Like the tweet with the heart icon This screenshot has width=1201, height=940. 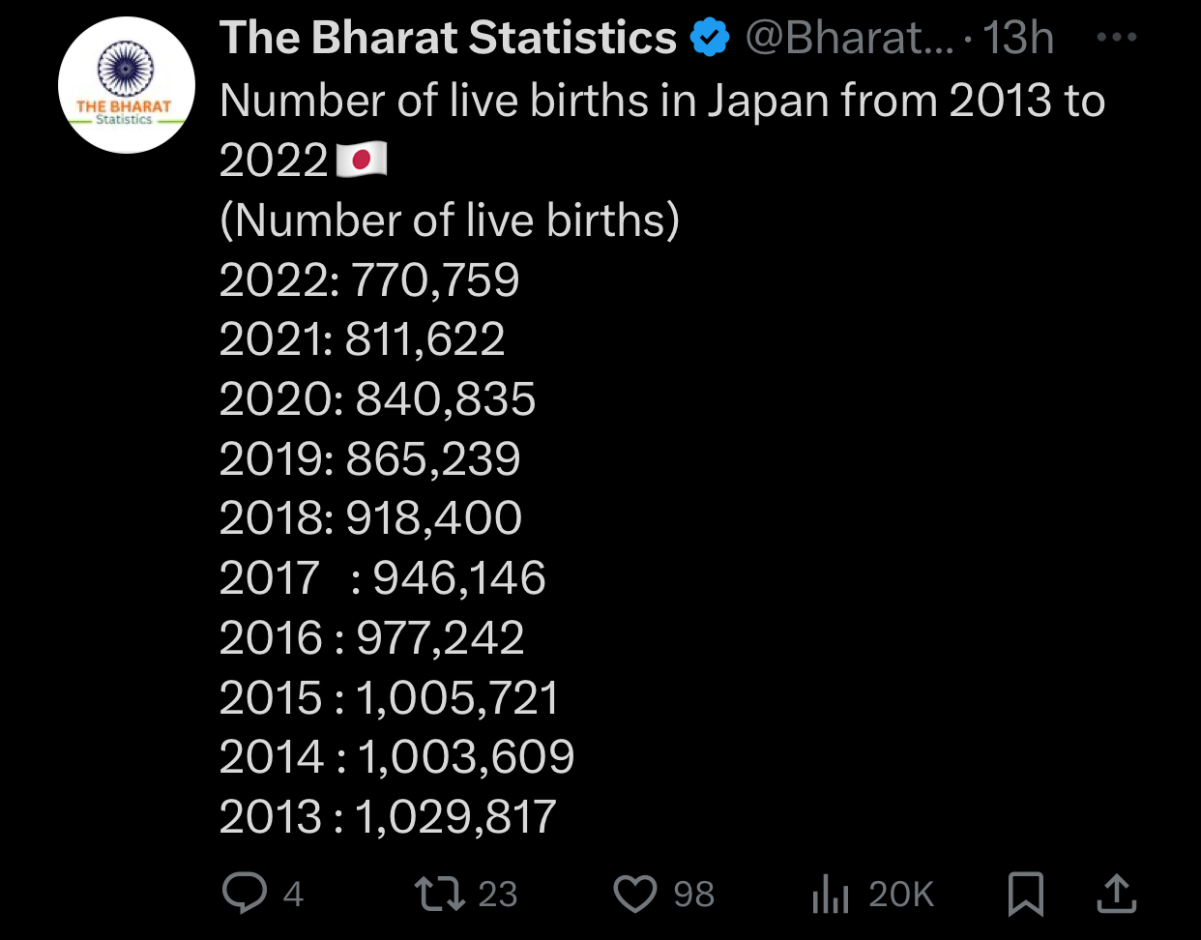pyautogui.click(x=635, y=894)
